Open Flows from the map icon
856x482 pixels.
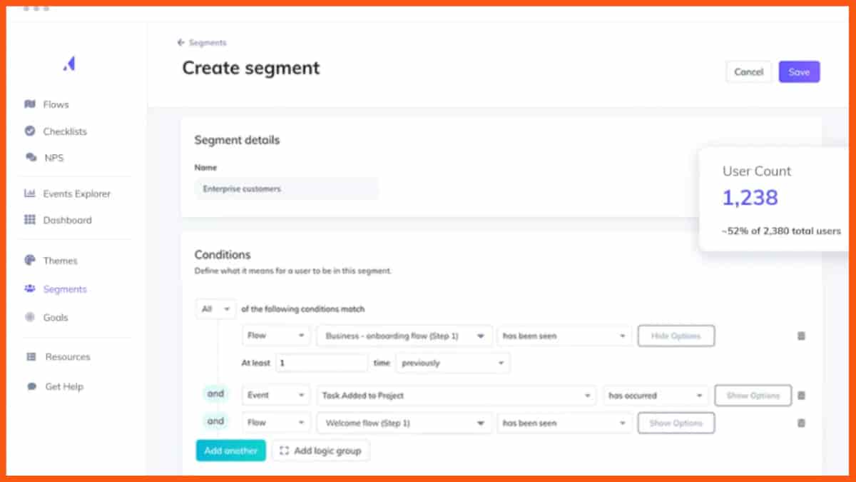[30, 104]
